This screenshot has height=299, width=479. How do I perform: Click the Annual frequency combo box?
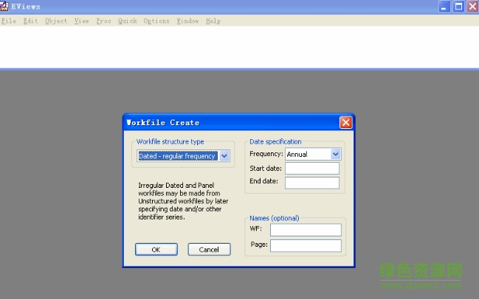tap(313, 154)
